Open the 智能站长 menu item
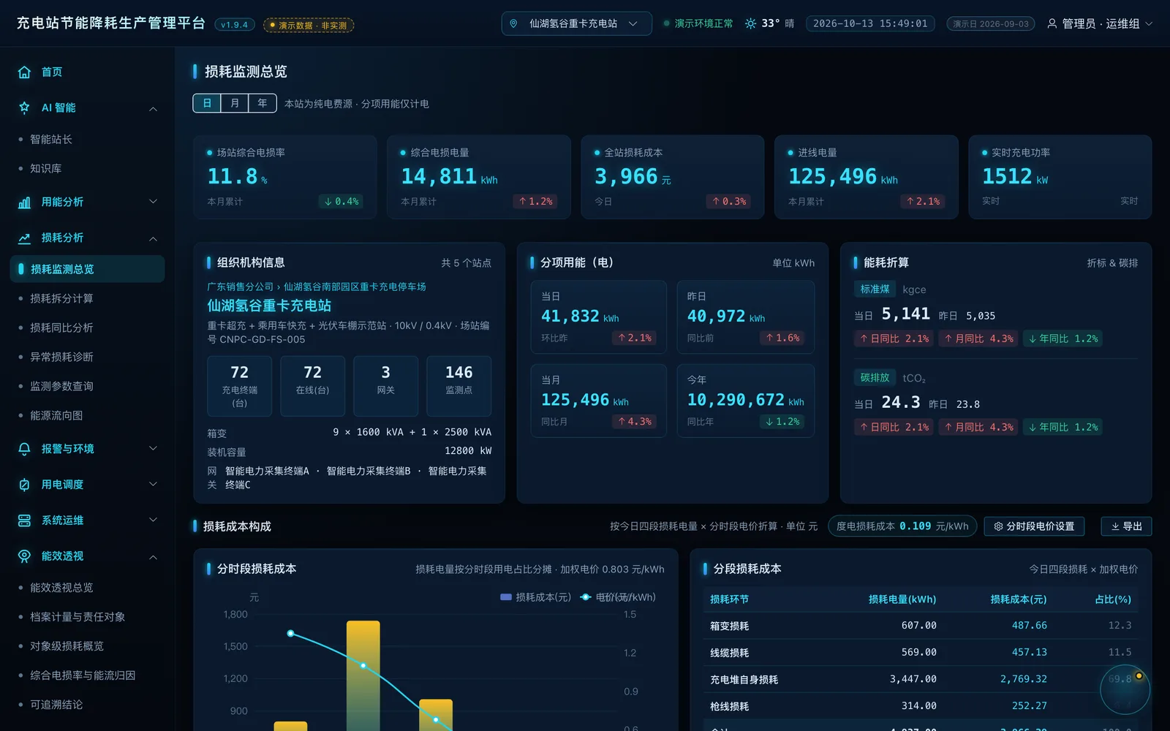This screenshot has width=1170, height=731. [88, 140]
